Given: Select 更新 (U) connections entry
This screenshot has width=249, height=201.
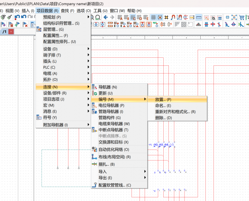Looking at the screenshot, I should coord(119,93).
